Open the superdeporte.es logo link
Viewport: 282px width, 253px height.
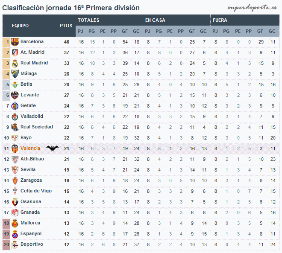pyautogui.click(x=252, y=8)
